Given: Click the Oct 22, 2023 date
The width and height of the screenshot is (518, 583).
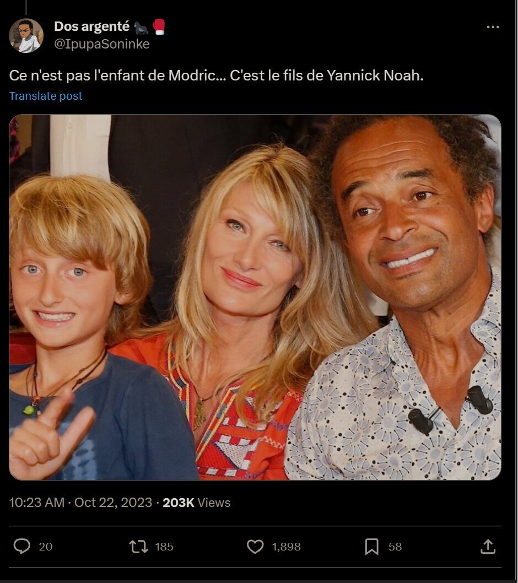Looking at the screenshot, I should [113, 503].
